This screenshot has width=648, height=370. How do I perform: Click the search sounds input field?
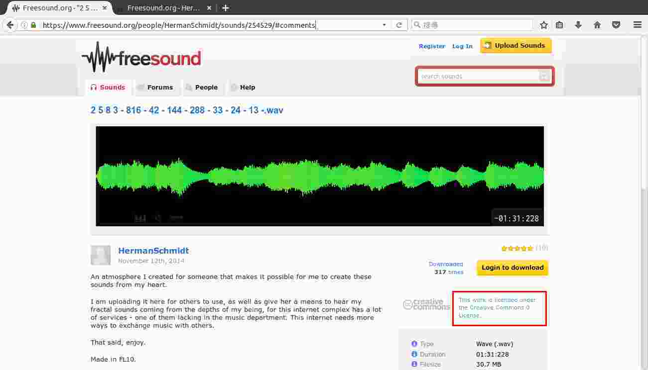pos(479,76)
